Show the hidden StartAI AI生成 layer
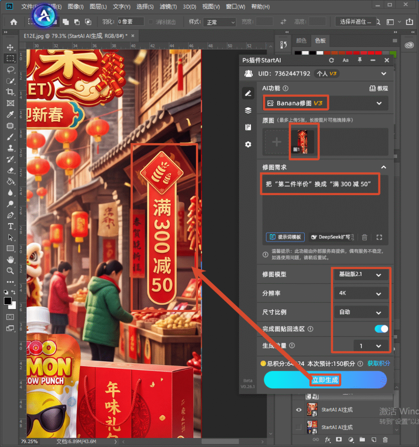 click(299, 427)
